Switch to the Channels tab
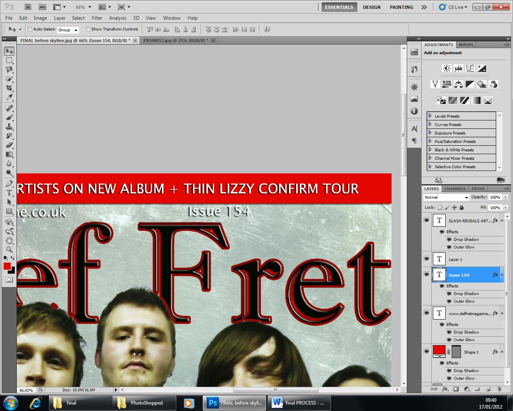513x411 pixels. 455,189
